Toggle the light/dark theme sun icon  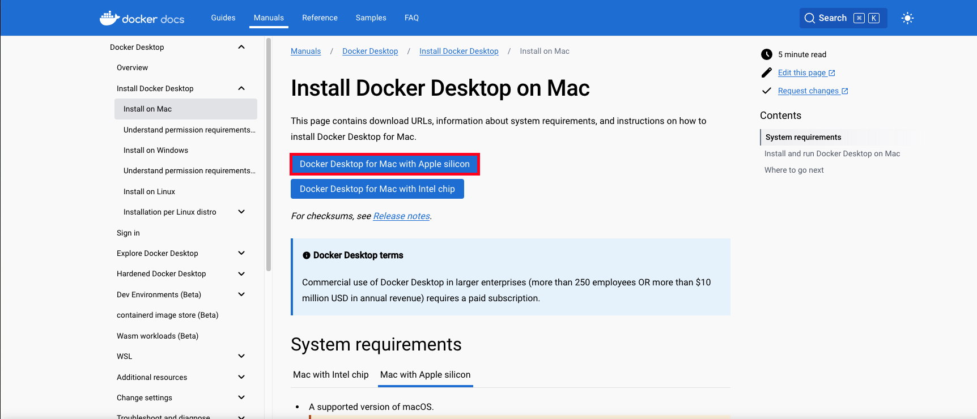(x=907, y=18)
